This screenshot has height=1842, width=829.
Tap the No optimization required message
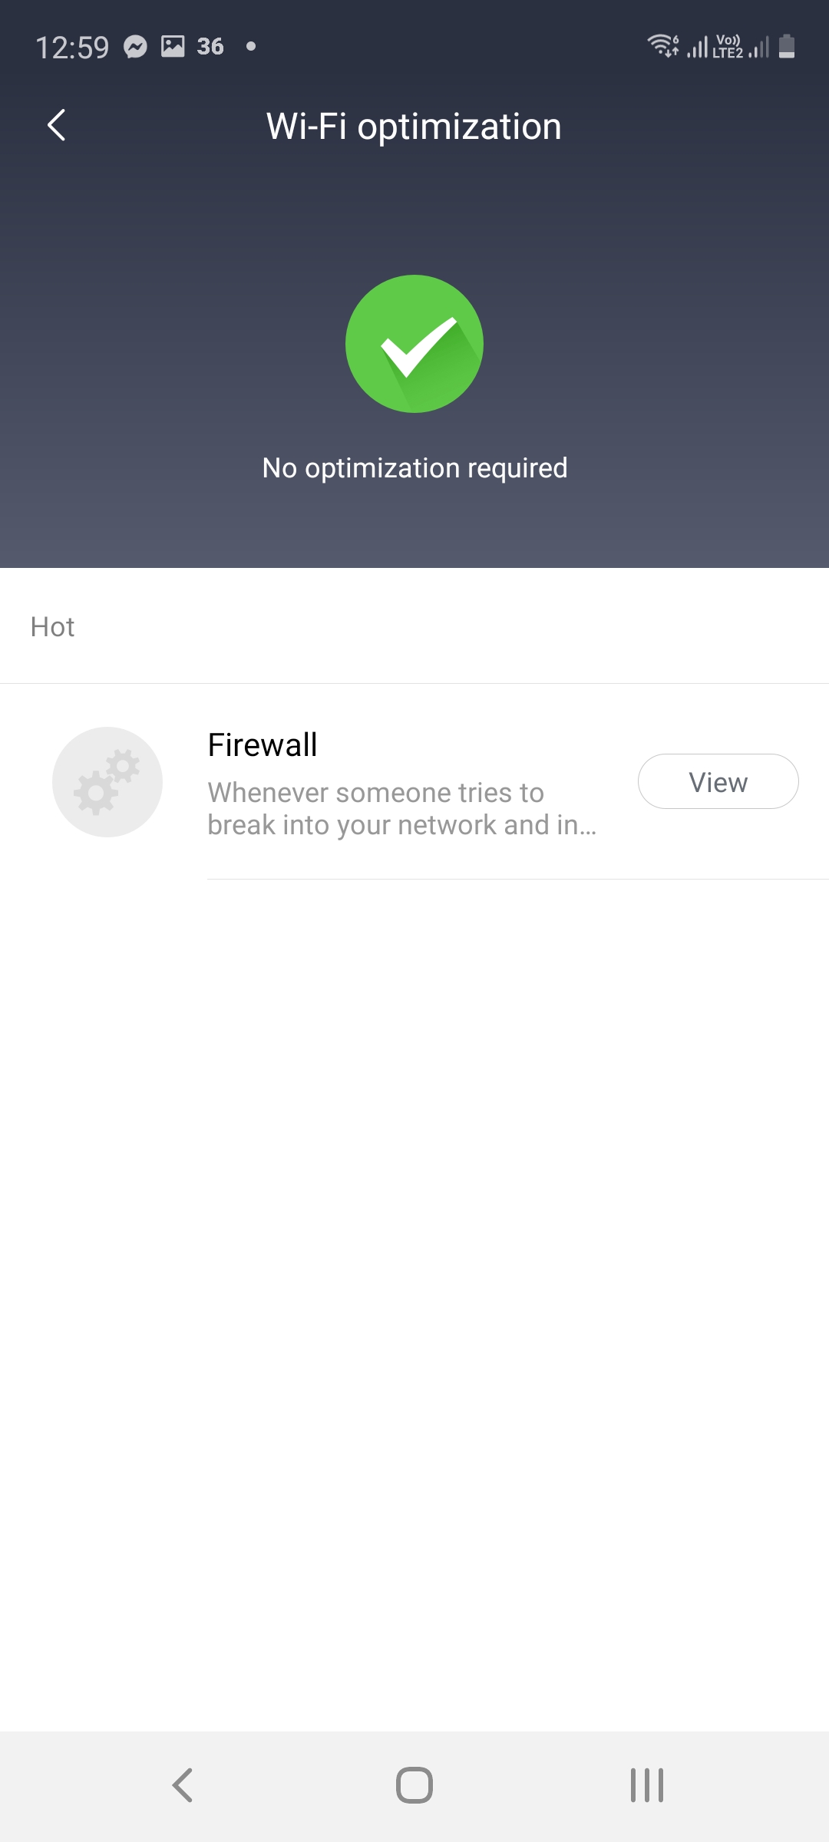point(414,467)
